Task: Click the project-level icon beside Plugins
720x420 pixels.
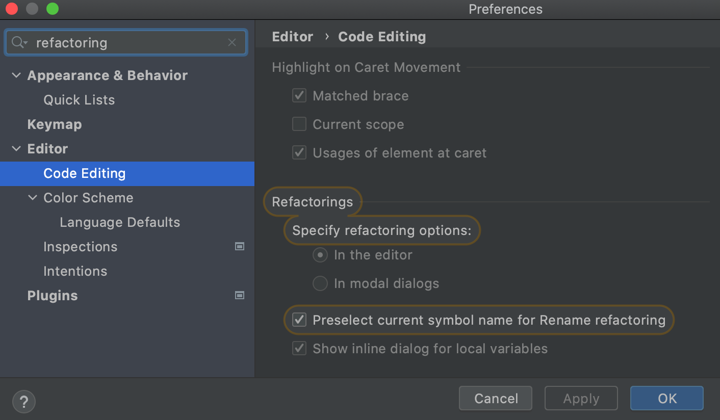Action: (x=239, y=296)
